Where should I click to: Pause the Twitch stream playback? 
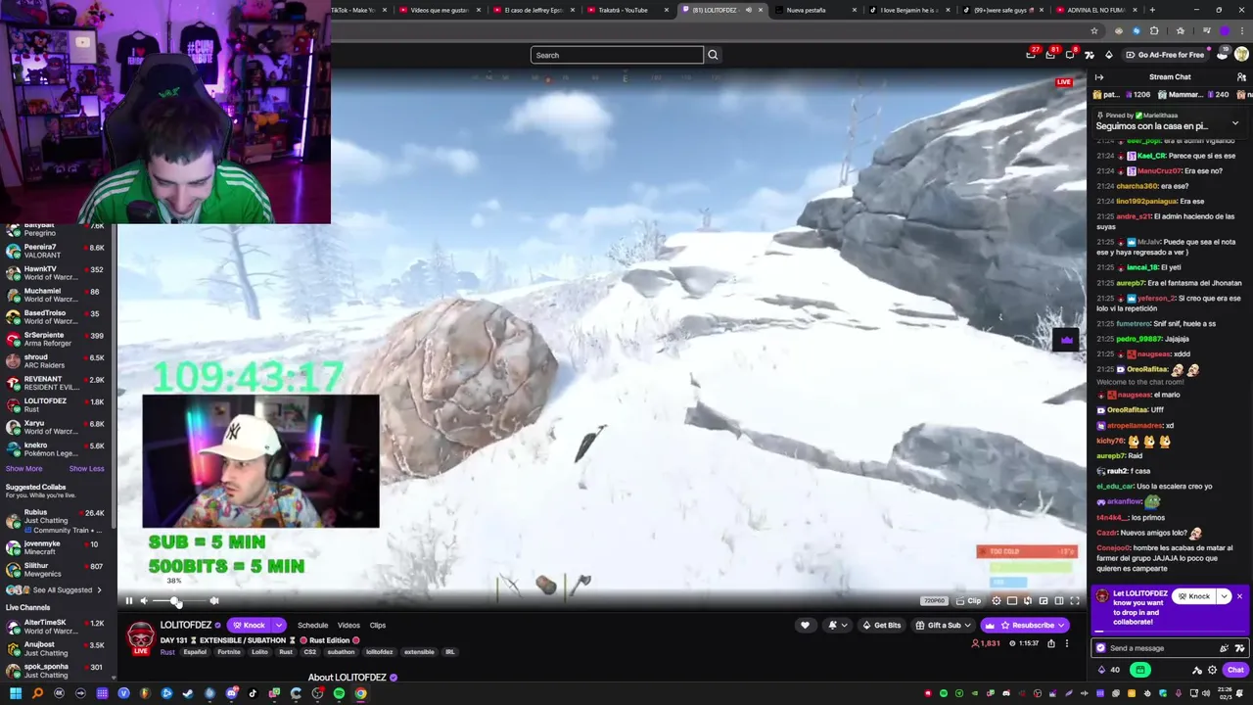pyautogui.click(x=128, y=601)
